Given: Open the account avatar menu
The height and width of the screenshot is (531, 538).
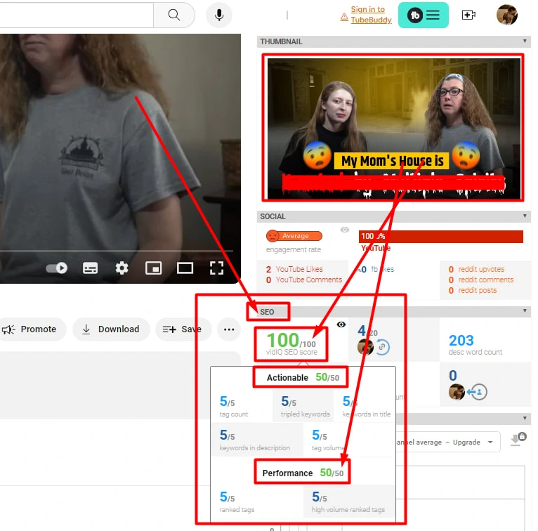Looking at the screenshot, I should tap(506, 15).
